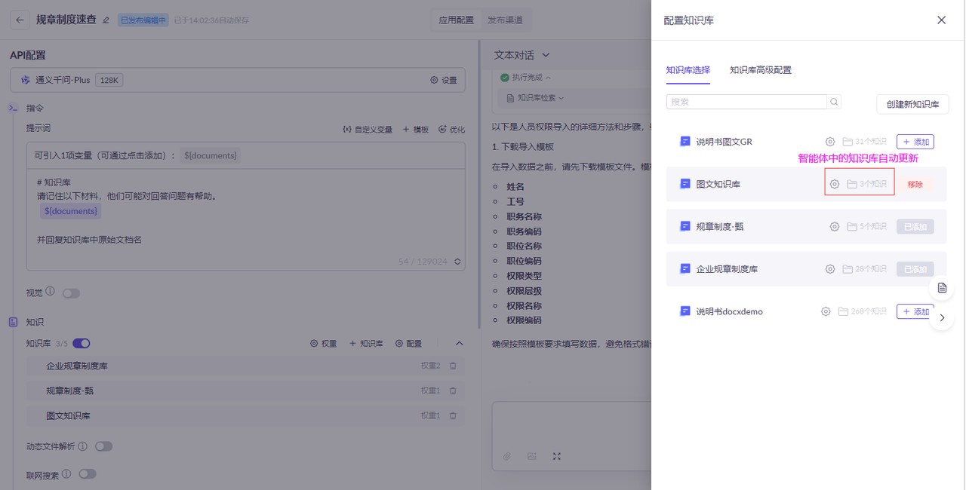Screen dimensions: 966x490
Task: Toggle the 视觉 switch
Action: pos(71,293)
